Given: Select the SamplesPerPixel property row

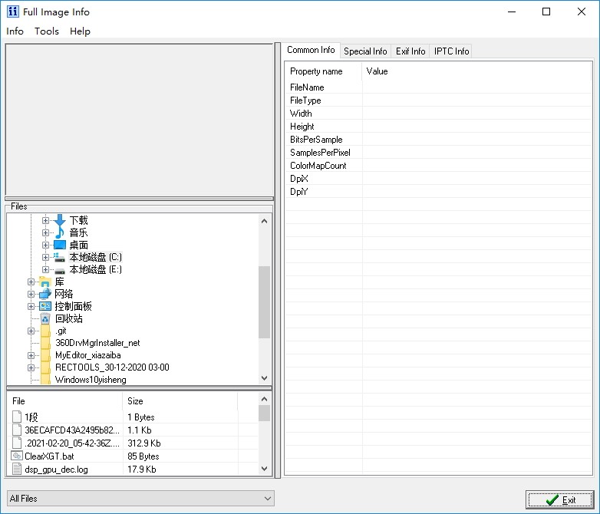Looking at the screenshot, I should click(x=439, y=153).
